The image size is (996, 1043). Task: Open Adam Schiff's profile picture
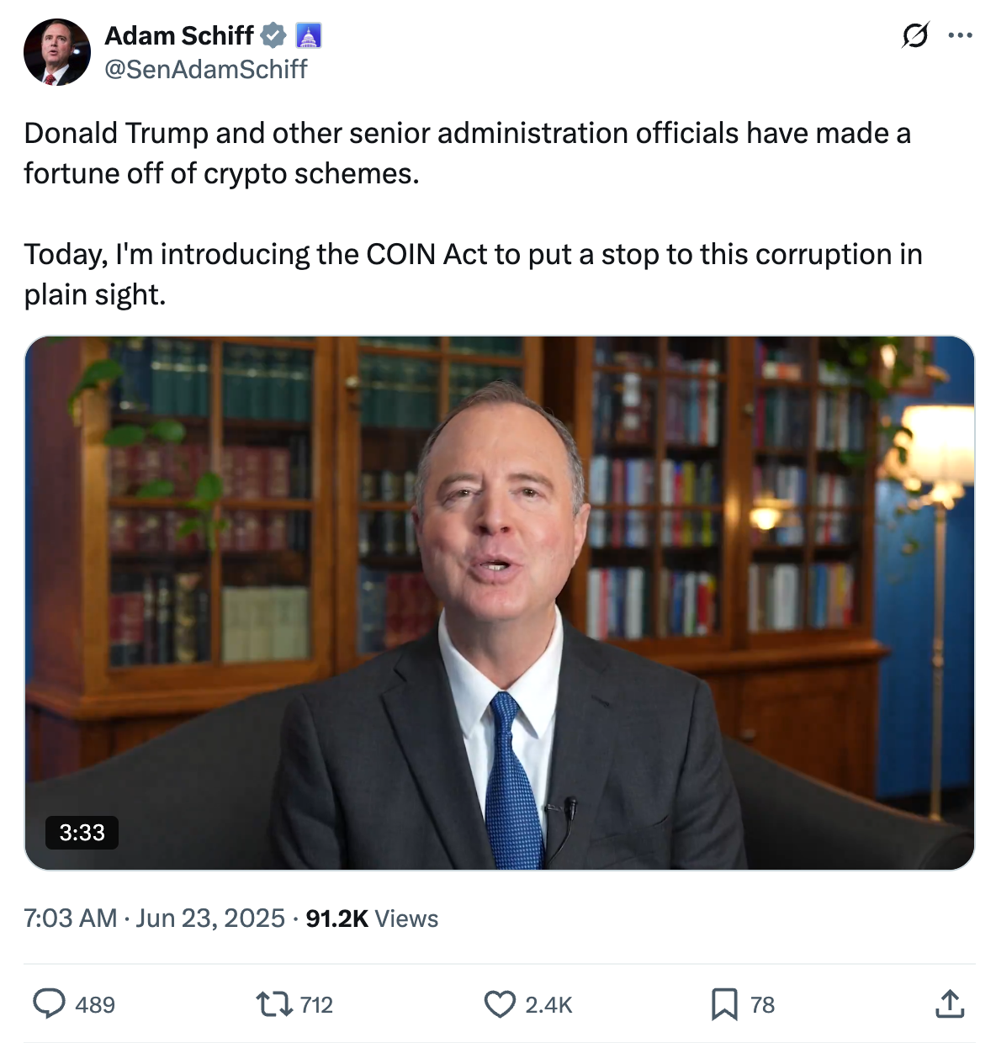coord(56,52)
